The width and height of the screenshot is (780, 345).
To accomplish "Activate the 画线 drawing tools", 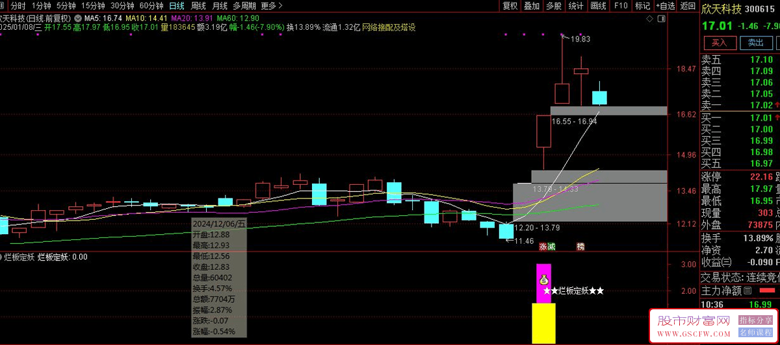I will (x=598, y=6).
